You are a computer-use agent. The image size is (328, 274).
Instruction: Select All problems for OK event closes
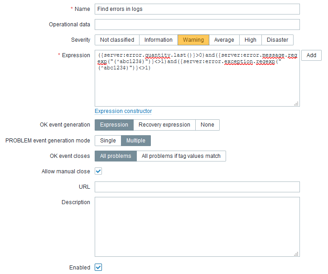click(116, 156)
